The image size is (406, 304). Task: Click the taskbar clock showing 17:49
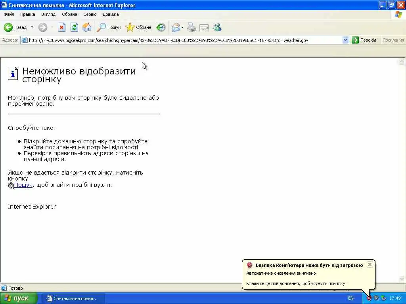pyautogui.click(x=395, y=298)
